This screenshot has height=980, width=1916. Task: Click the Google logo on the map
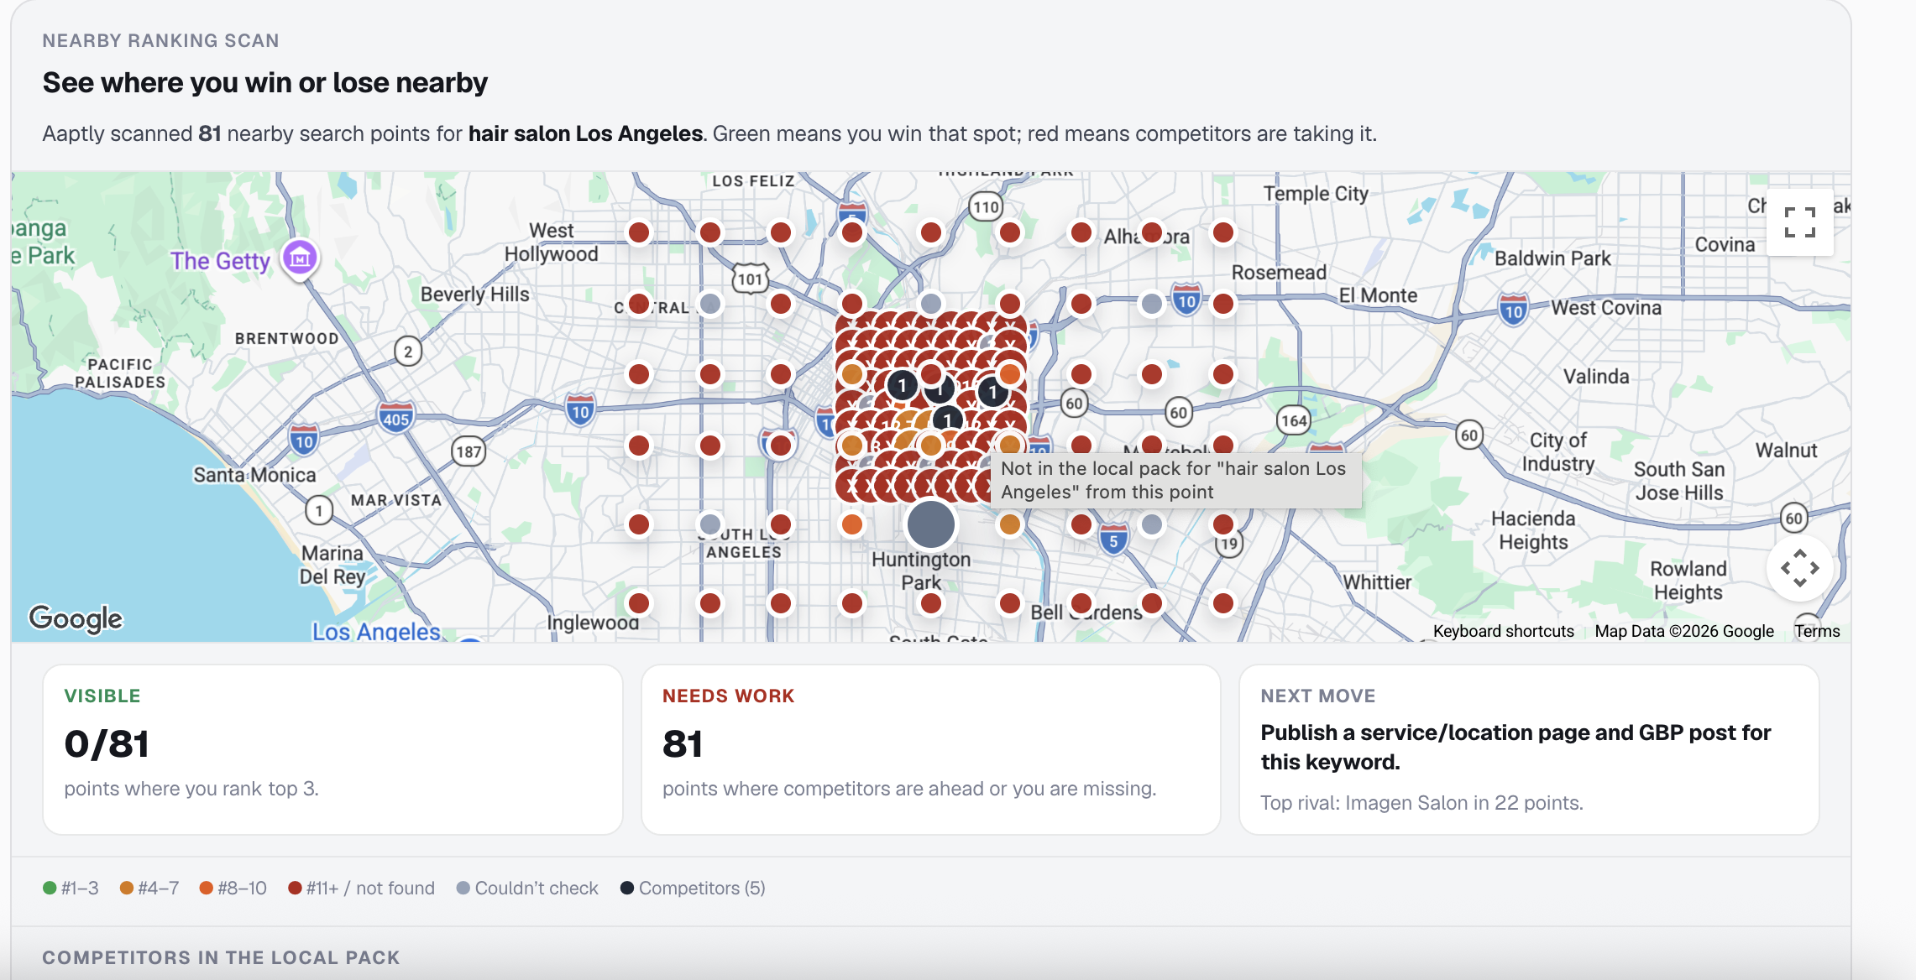(76, 619)
